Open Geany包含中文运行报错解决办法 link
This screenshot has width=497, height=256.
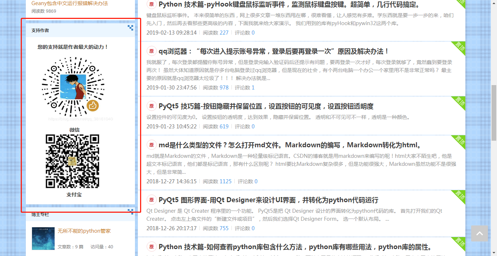69,3
